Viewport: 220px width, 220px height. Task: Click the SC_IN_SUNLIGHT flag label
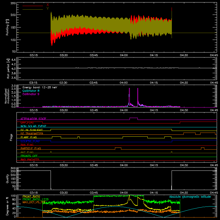pyautogui.click(x=31, y=130)
